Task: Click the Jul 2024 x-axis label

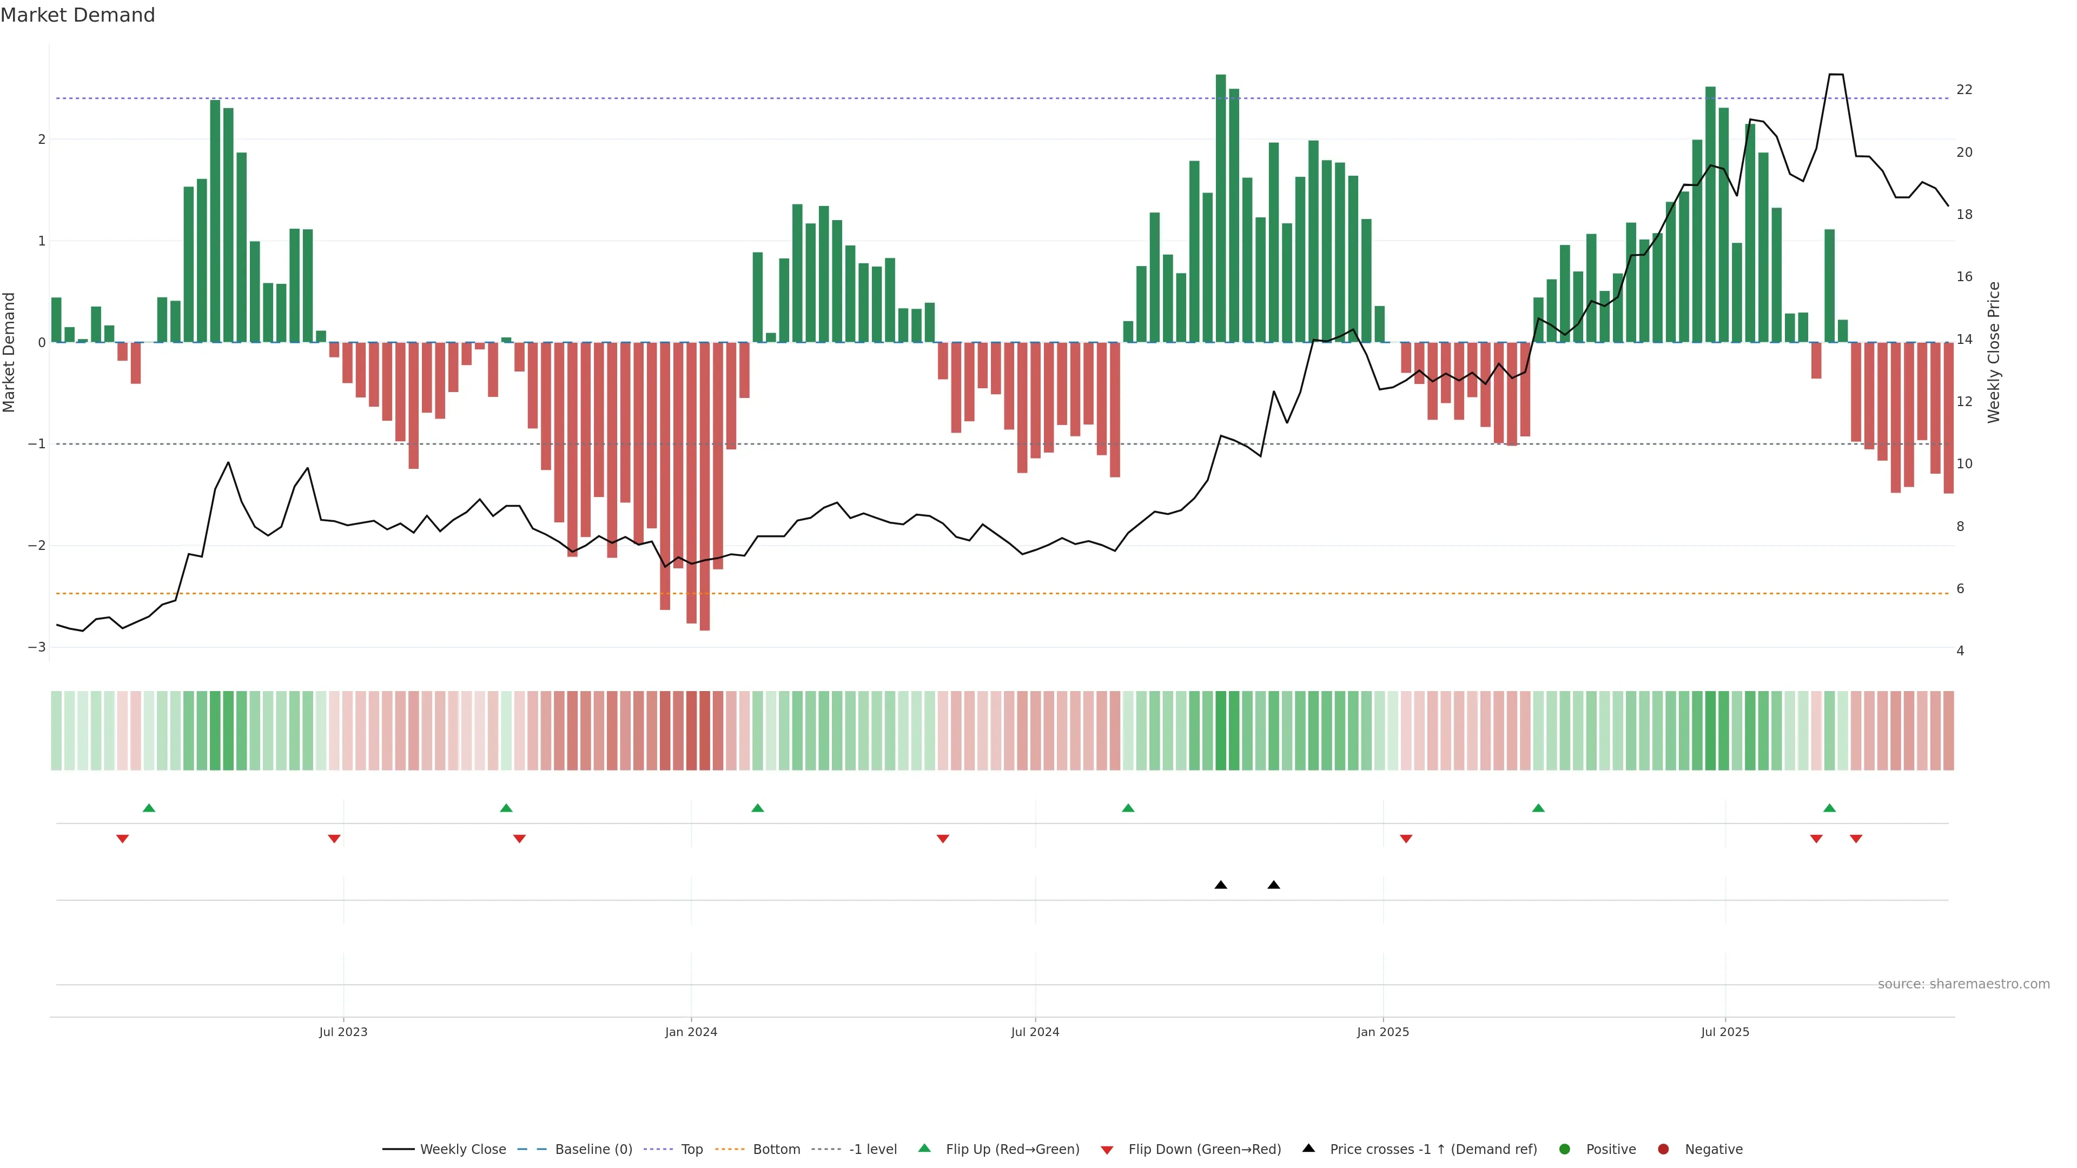Action: click(1035, 1032)
